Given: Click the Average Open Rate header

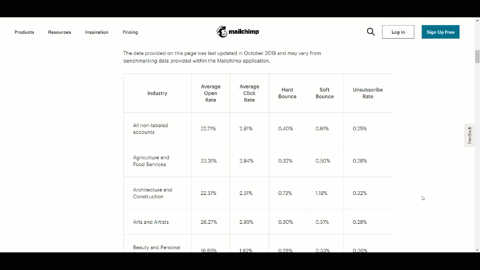Looking at the screenshot, I should 211,93.
